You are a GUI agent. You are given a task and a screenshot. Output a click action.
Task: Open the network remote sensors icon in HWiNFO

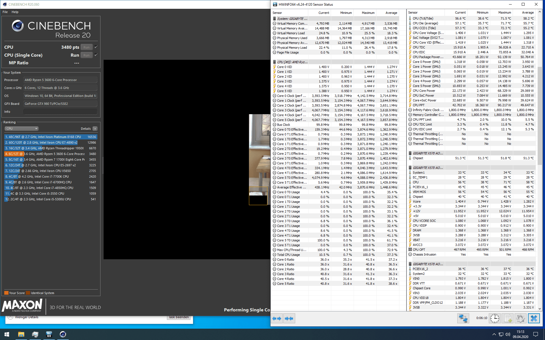pos(463,318)
